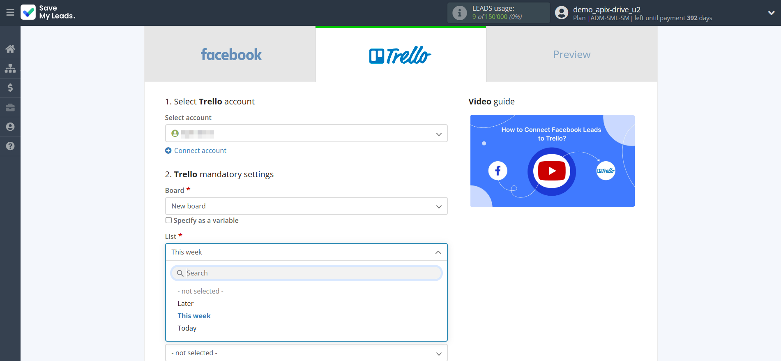
Task: Expand the user account menu chevron
Action: [x=771, y=13]
